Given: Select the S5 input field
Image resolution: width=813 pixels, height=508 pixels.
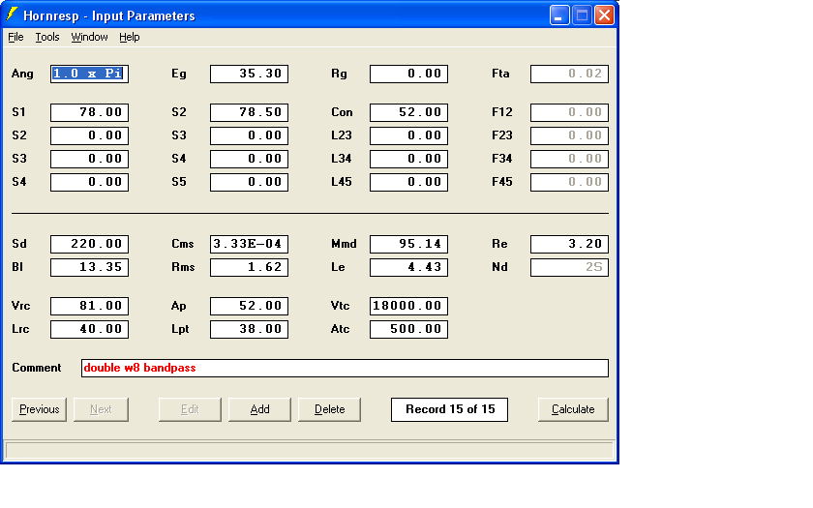Looking at the screenshot, I should (249, 182).
